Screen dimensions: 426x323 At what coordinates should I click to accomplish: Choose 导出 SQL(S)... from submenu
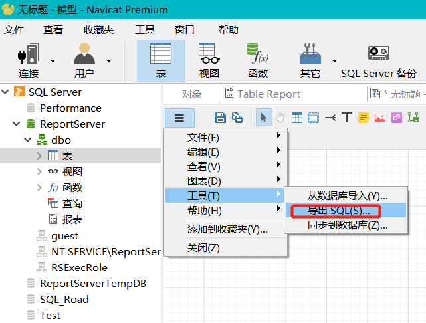coord(338,211)
